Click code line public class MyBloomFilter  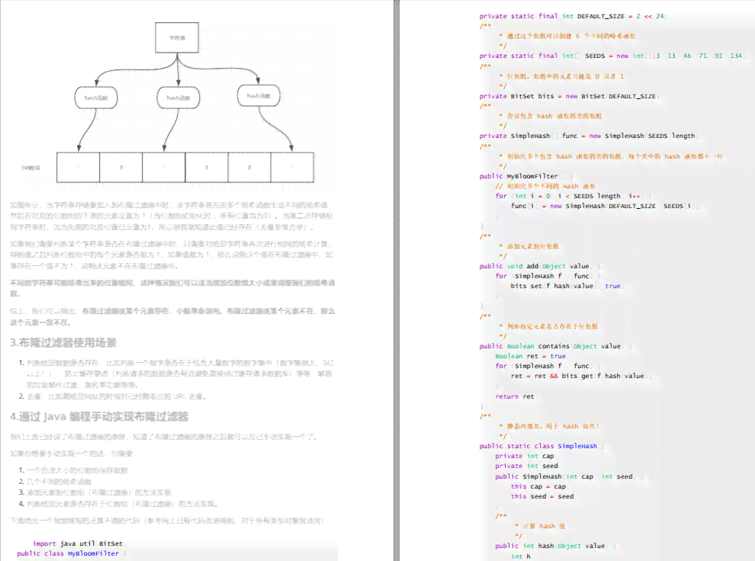(x=71, y=553)
